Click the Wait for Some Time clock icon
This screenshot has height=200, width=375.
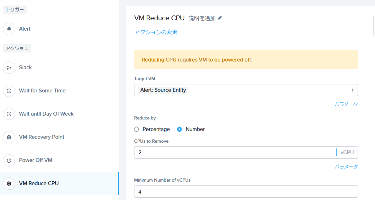coord(9,91)
